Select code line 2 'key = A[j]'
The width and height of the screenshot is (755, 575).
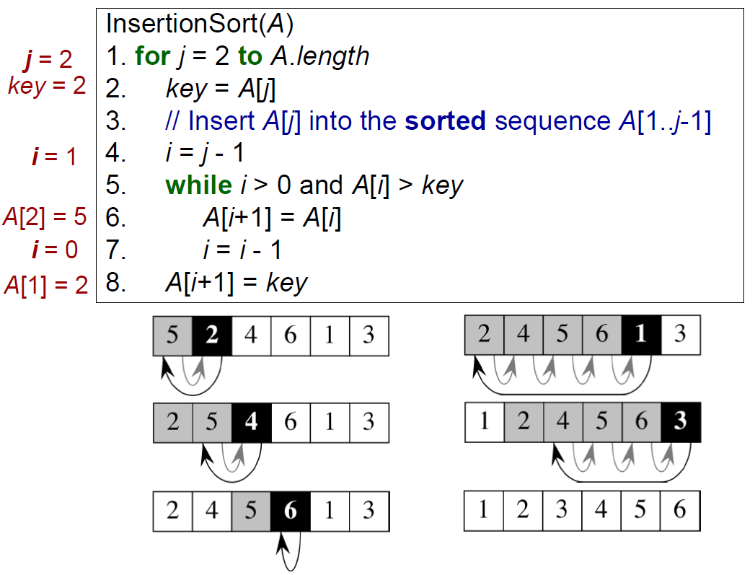pyautogui.click(x=221, y=89)
